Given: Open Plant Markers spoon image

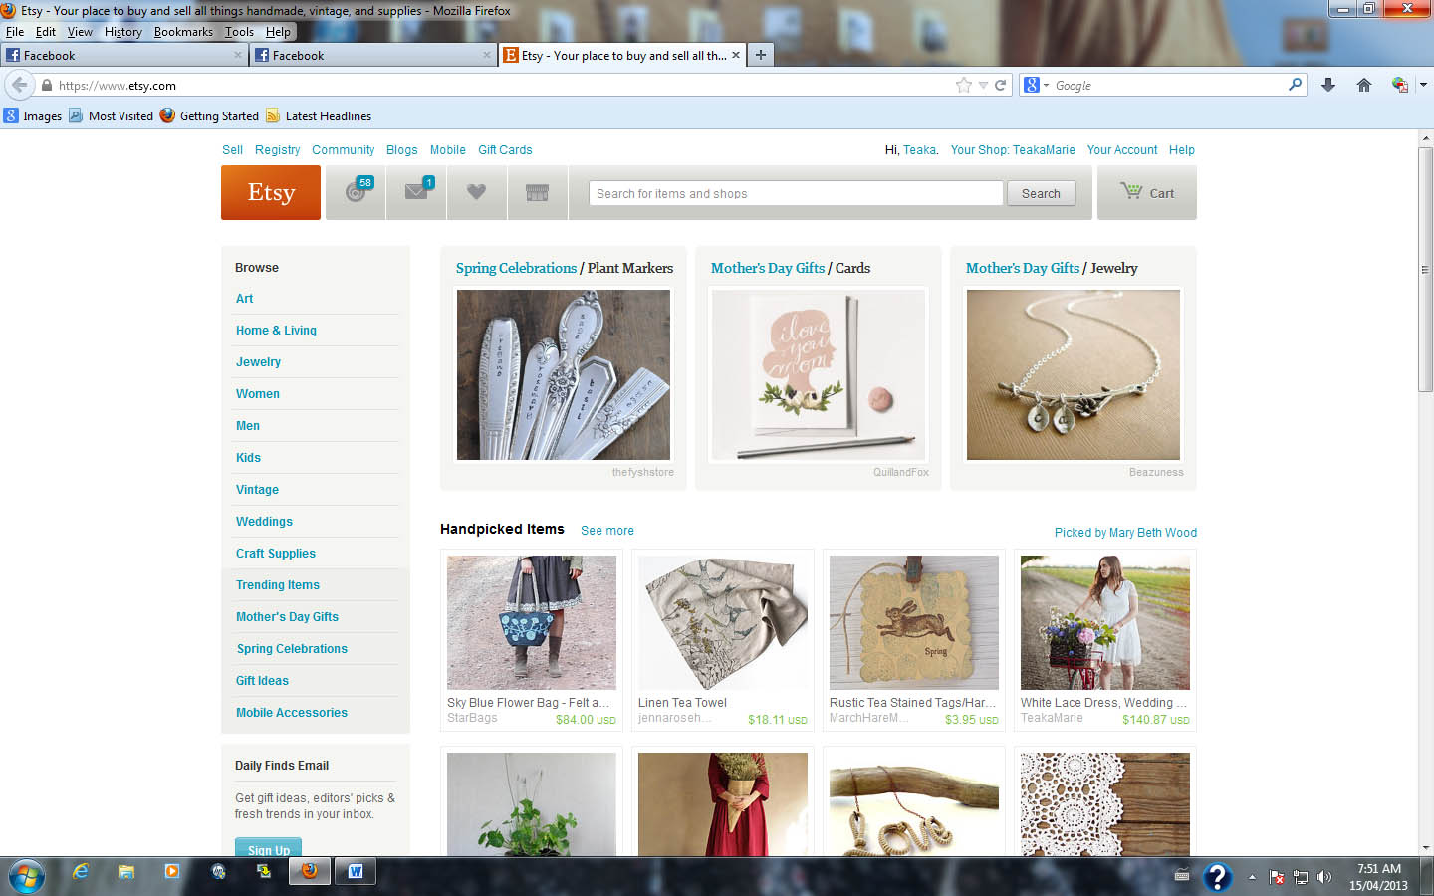Looking at the screenshot, I should pos(564,374).
